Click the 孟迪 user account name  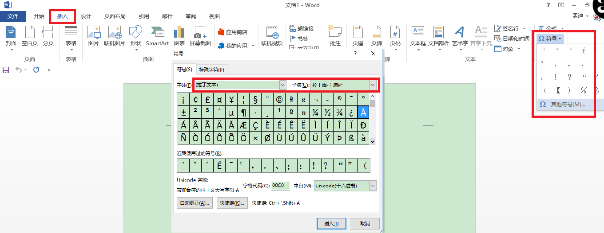pyautogui.click(x=578, y=16)
